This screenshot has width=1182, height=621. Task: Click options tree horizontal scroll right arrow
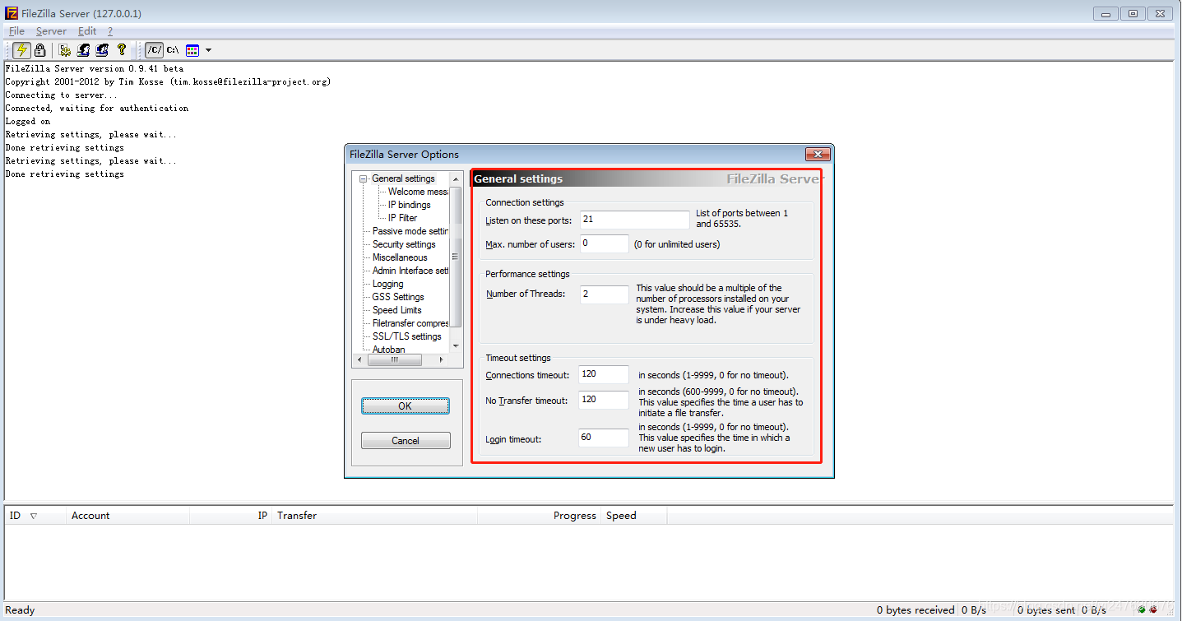[442, 359]
